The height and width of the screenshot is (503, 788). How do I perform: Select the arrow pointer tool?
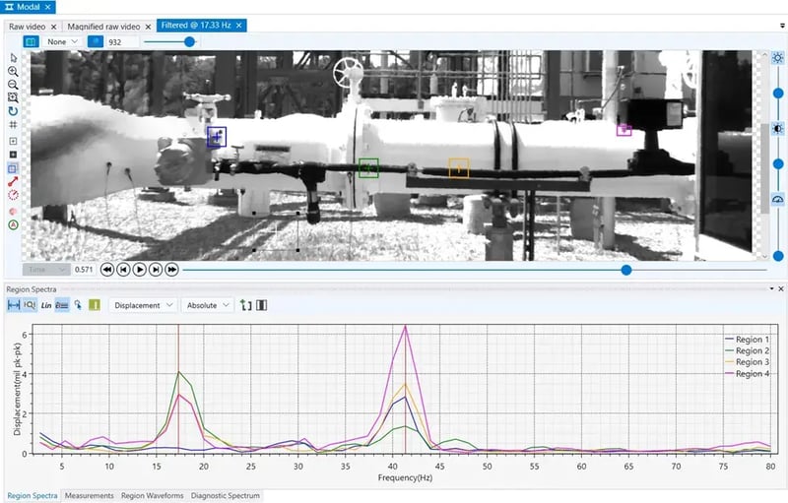[13, 57]
